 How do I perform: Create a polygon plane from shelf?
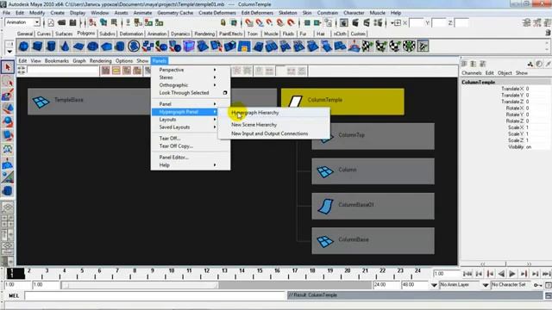(78, 46)
